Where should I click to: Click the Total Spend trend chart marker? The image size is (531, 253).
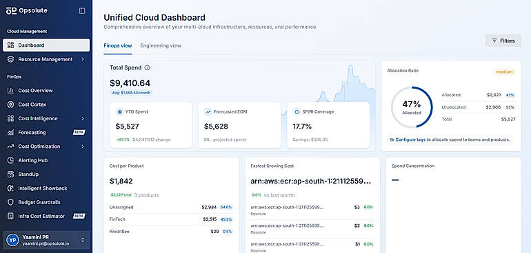(344, 83)
